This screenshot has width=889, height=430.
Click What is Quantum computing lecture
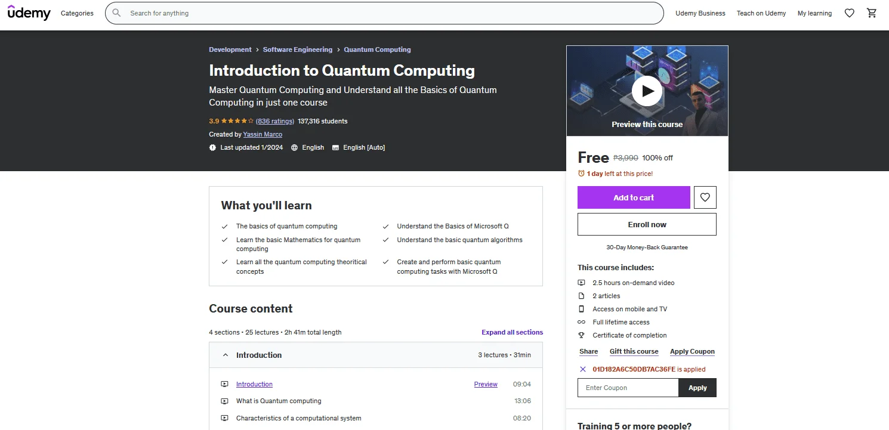coord(279,401)
